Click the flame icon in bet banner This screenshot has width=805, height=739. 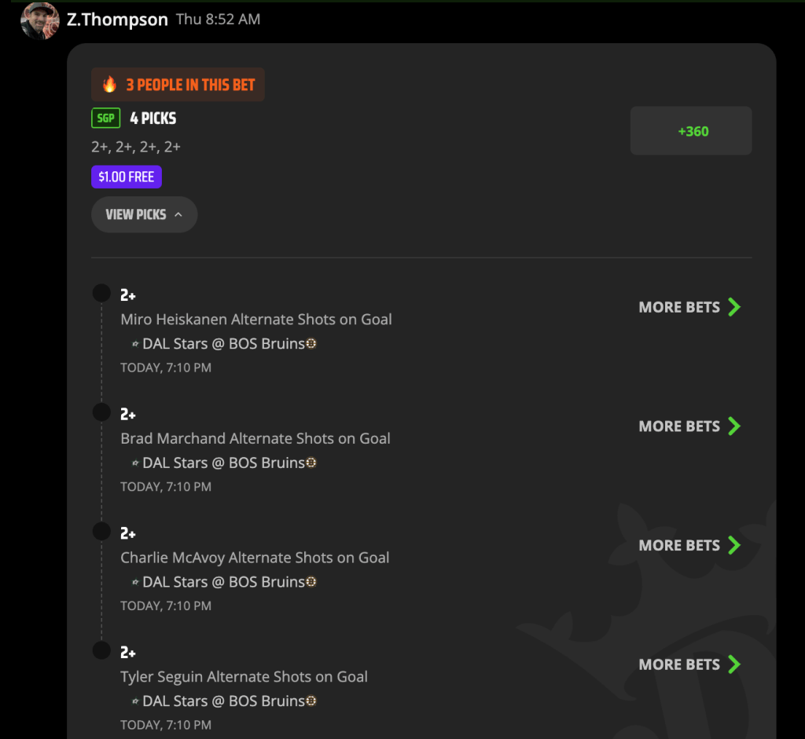tap(109, 85)
